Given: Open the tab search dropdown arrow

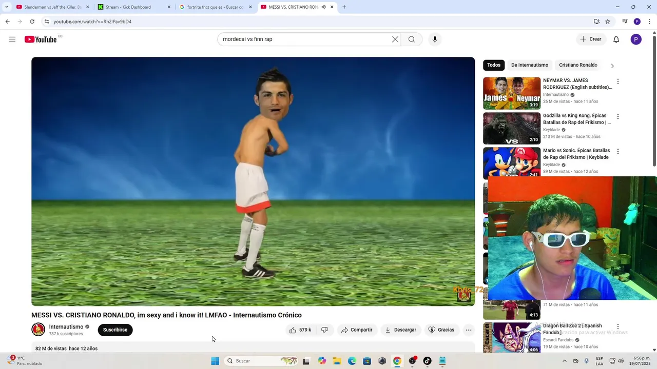Looking at the screenshot, I should (7, 7).
